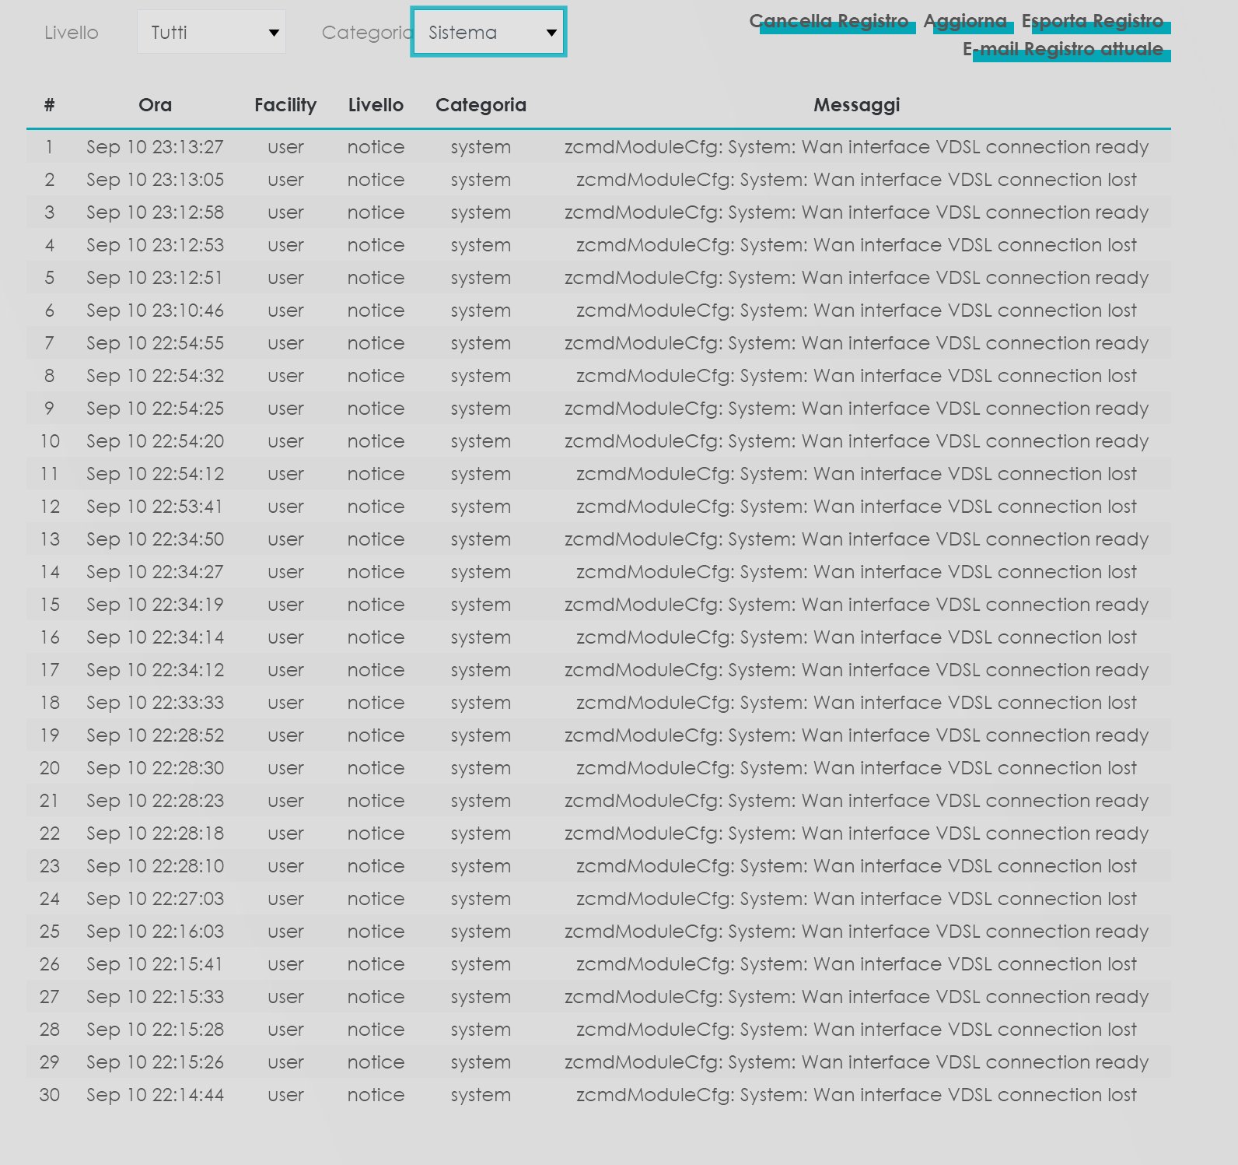Expand the Categoria dropdown showing Sistema

[488, 32]
